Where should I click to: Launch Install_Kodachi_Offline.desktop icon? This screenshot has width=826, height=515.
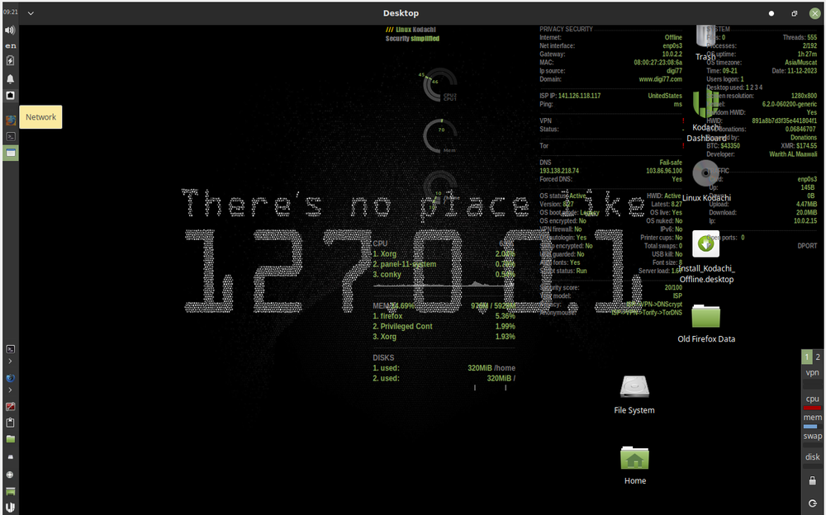point(706,257)
